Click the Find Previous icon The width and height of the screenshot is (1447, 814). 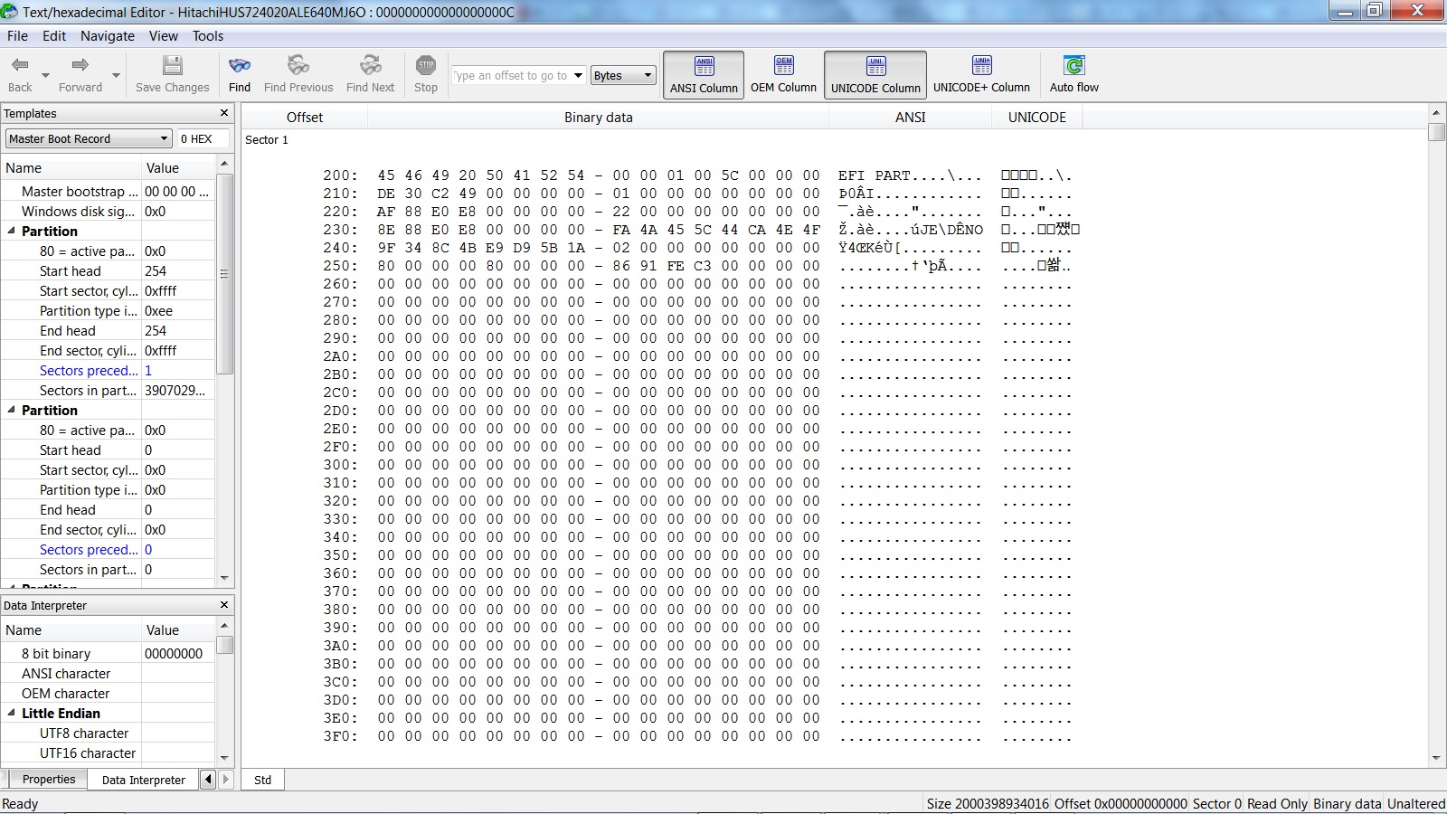(298, 65)
